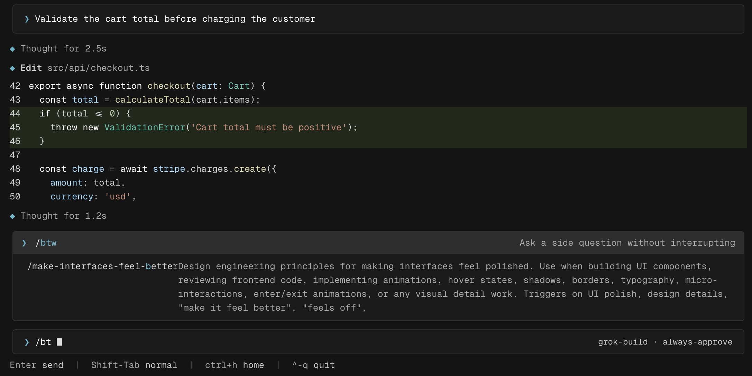This screenshot has height=376, width=752.
Task: Click the 'usd' string on line 50
Action: [118, 197]
